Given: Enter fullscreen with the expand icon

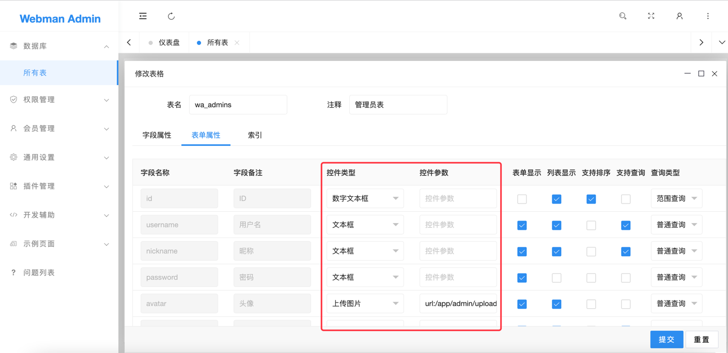Looking at the screenshot, I should point(651,16).
